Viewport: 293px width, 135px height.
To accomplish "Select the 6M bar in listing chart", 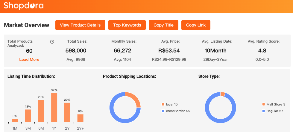I will tap(41, 111).
